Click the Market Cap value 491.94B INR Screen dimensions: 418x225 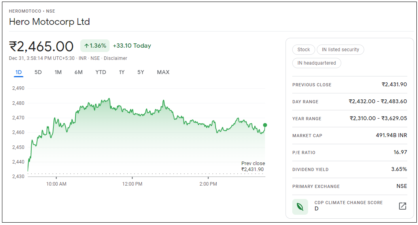(x=392, y=135)
